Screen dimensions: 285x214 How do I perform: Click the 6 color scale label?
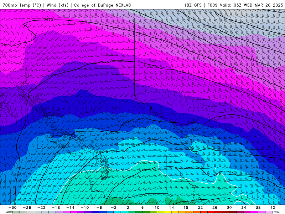(142, 208)
